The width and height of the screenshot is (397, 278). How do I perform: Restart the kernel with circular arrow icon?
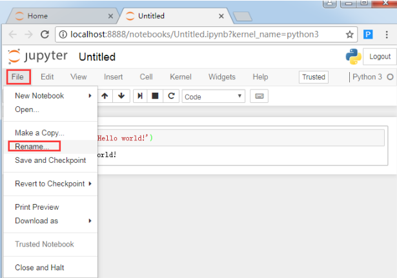[x=171, y=96]
